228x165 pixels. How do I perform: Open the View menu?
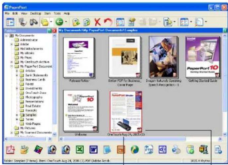(24, 13)
